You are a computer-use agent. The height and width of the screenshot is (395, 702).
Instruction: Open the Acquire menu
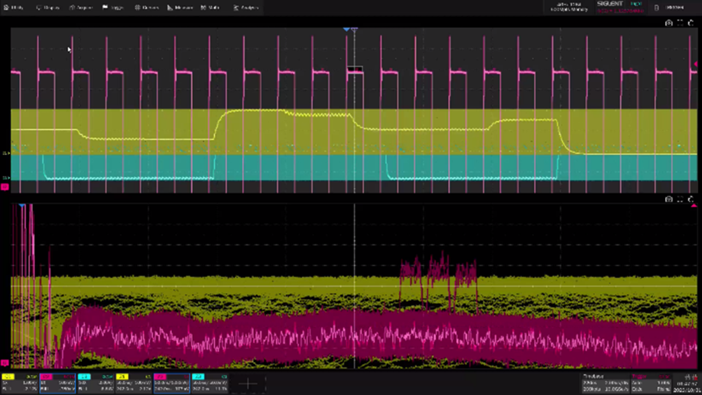(82, 8)
